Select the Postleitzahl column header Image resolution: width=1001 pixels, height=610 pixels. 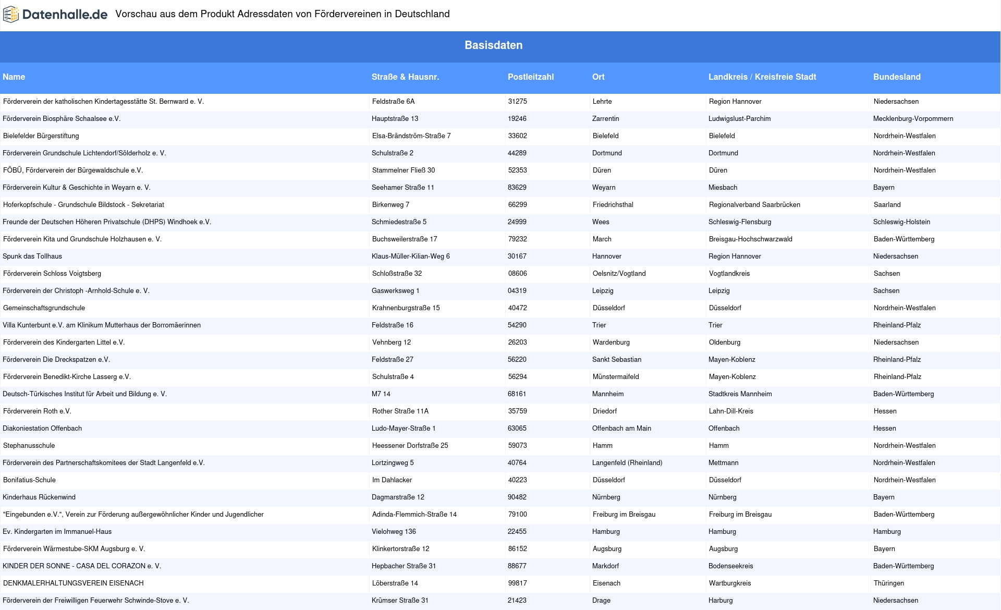pyautogui.click(x=531, y=77)
